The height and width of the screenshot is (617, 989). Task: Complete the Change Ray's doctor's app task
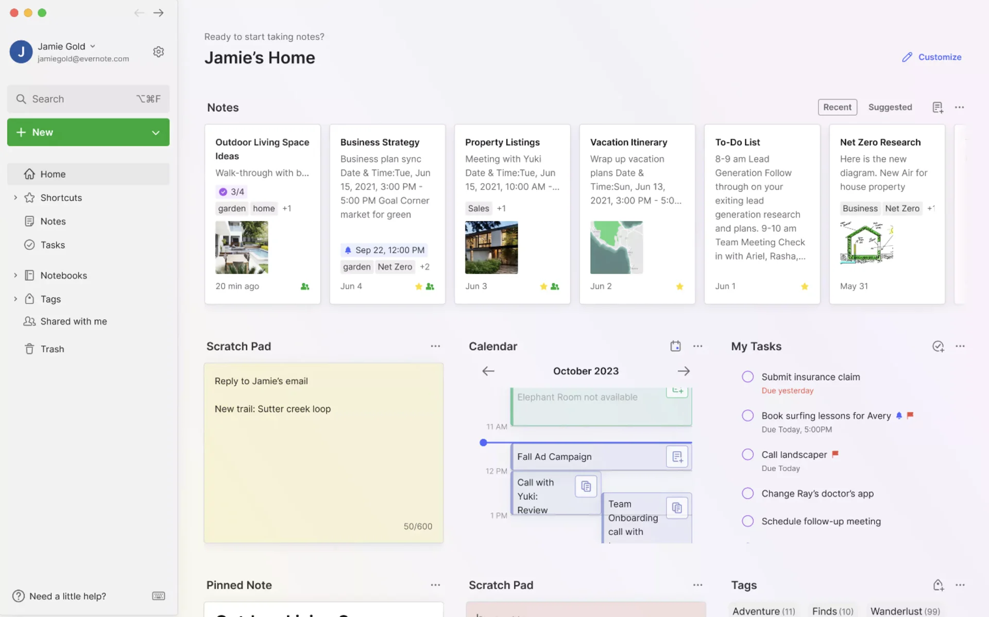click(x=747, y=493)
